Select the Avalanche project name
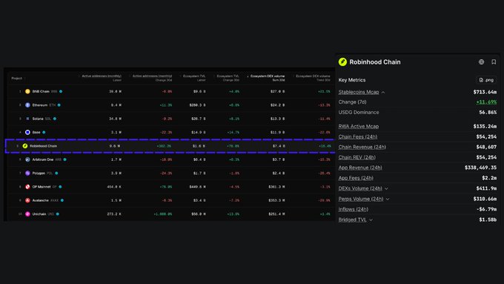Screen dimensions: 504x284 tap(41, 200)
